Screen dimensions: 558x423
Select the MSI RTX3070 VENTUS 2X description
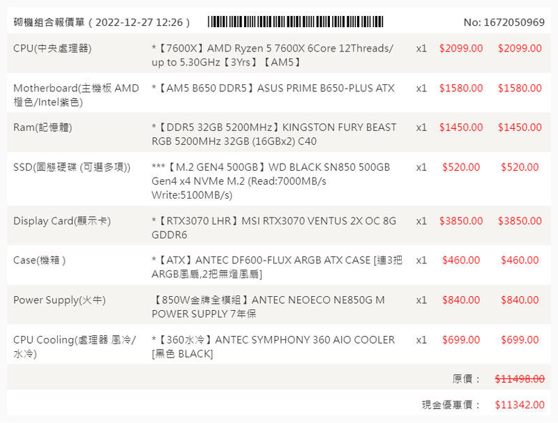[x=273, y=227]
